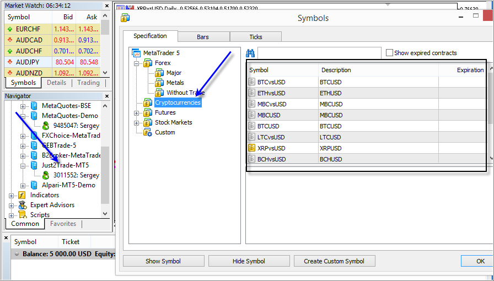Click the BTCvsUSD symbol icon

pos(251,82)
